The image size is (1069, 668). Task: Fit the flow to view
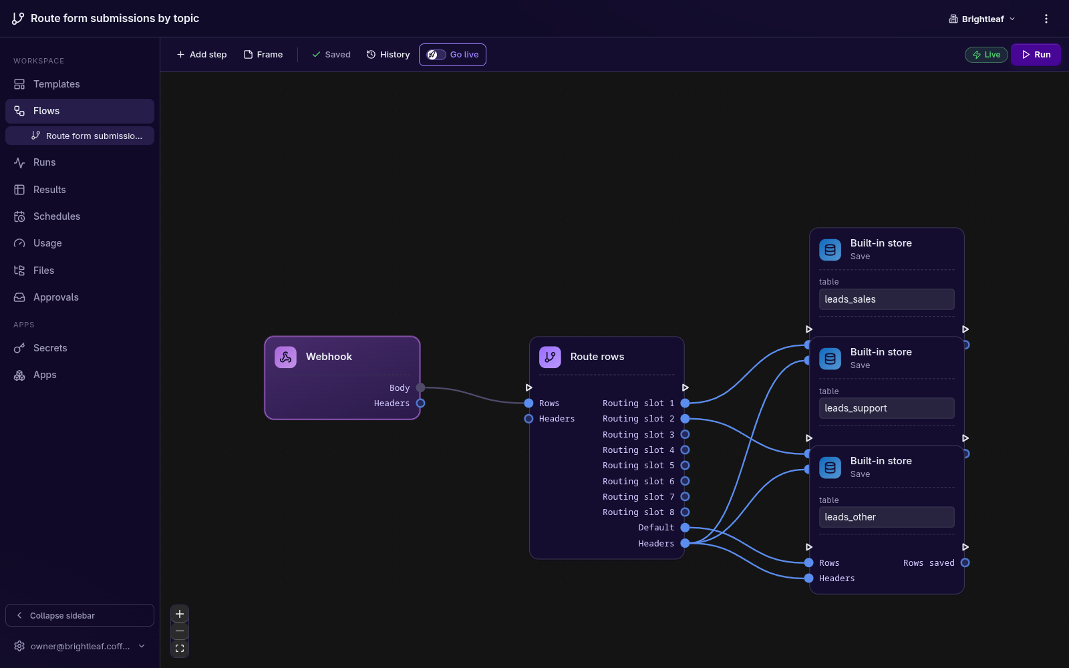pyautogui.click(x=180, y=649)
